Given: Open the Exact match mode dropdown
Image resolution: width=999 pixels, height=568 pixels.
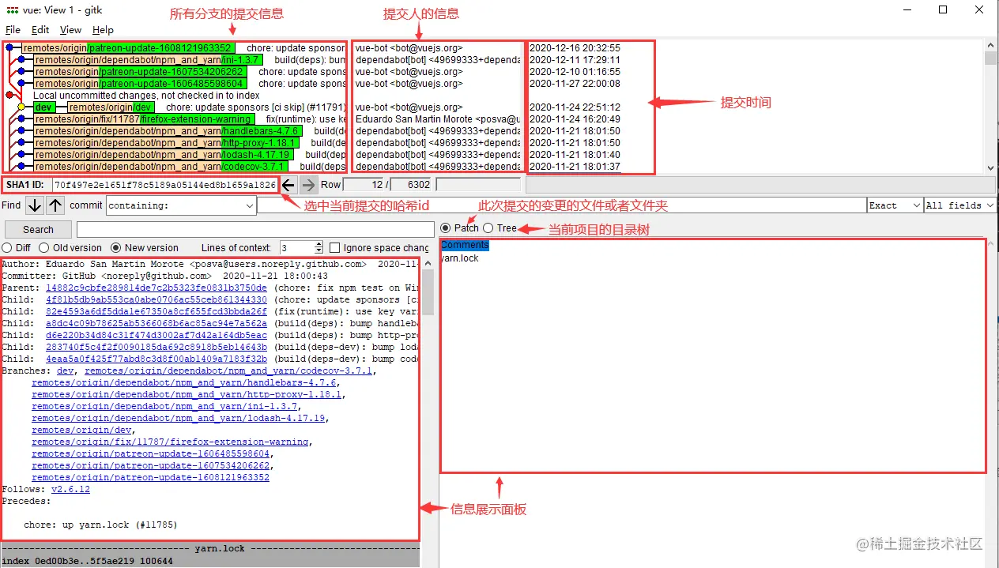Looking at the screenshot, I should (x=917, y=205).
